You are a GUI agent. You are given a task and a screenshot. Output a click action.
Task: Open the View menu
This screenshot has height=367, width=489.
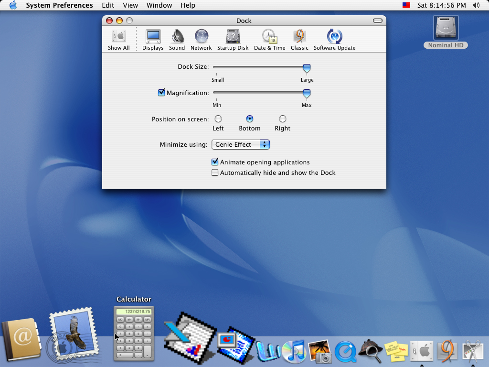pyautogui.click(x=130, y=5)
